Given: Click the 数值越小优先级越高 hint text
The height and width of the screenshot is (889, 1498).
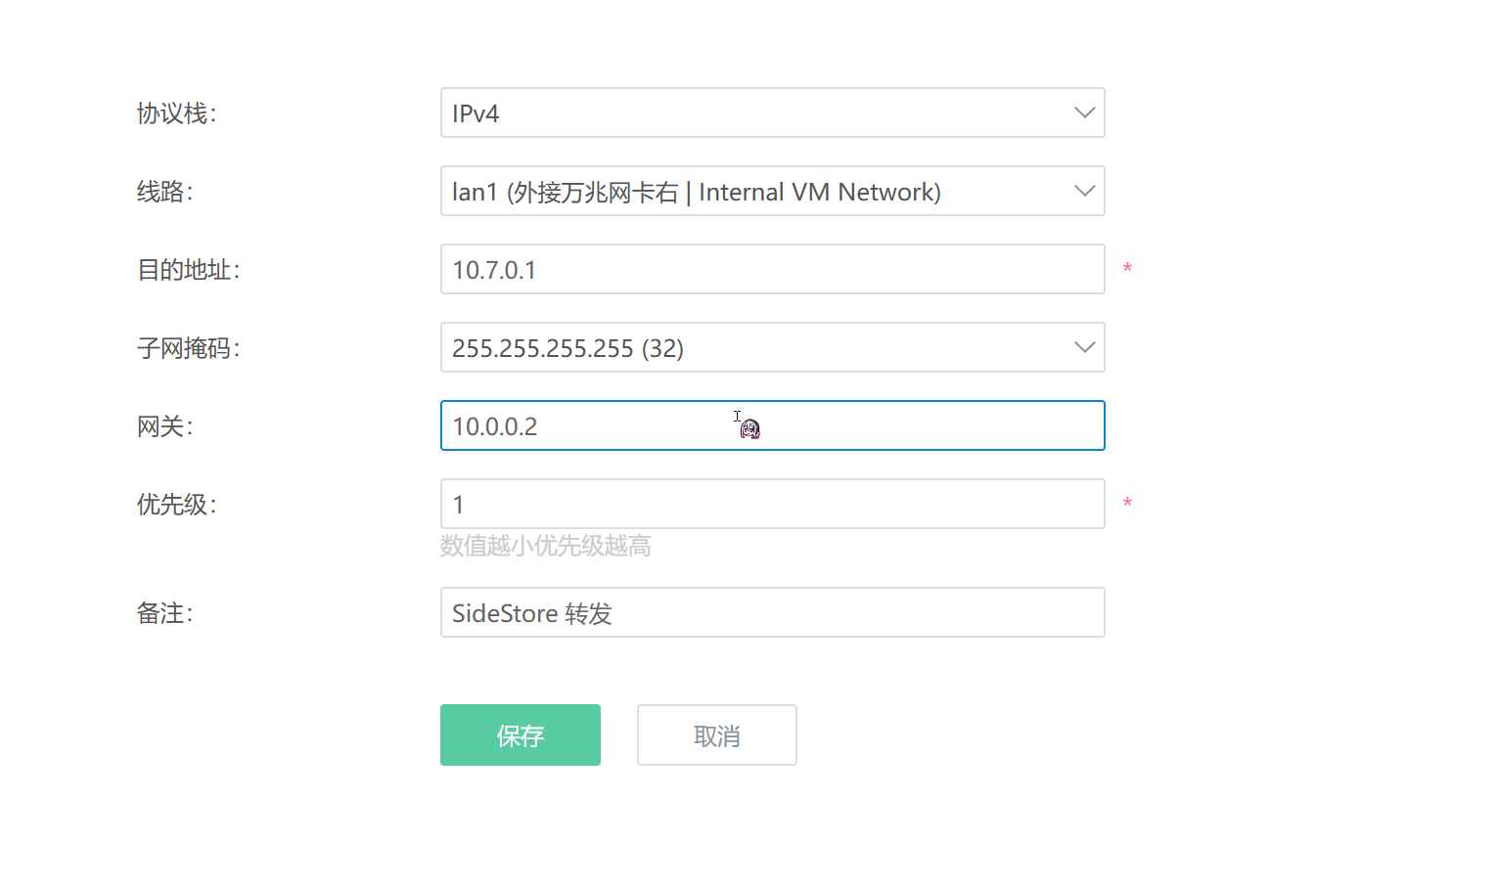Looking at the screenshot, I should [x=545, y=546].
